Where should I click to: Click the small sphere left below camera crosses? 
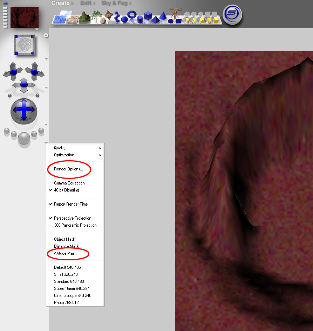click(9, 96)
